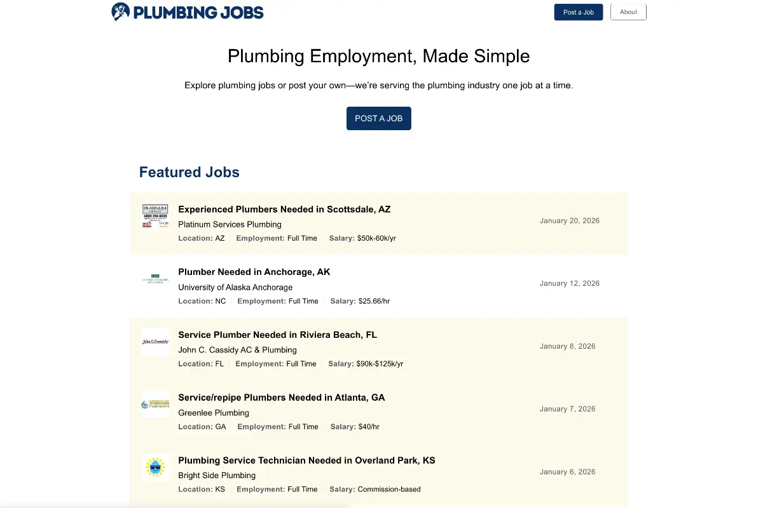Open the Scottsdale AZ experienced plumbers listing
The height and width of the screenshot is (508, 763).
tap(284, 209)
